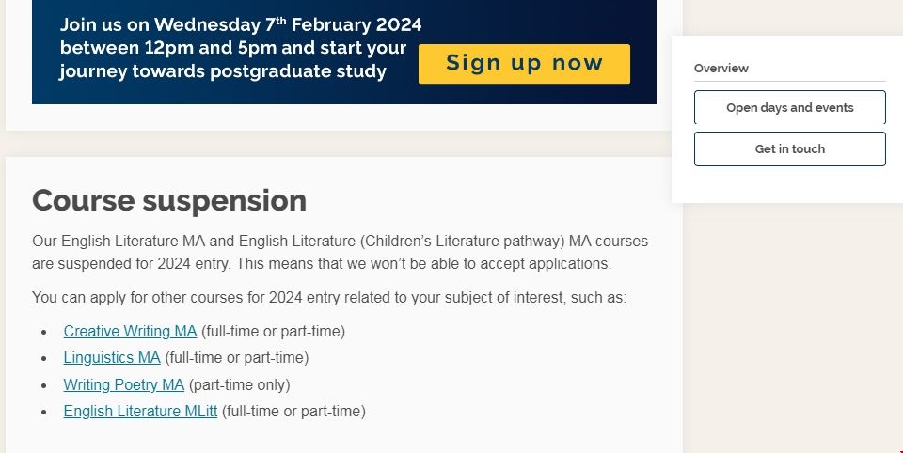903x453 pixels.
Task: Click the 'You can apply for other courses' sentence
Action: pyautogui.click(x=328, y=298)
